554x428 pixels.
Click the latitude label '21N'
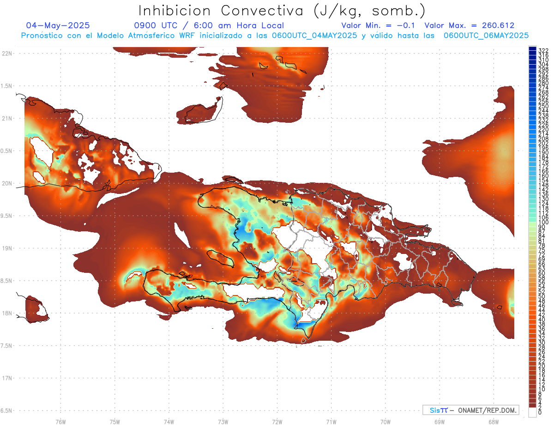point(7,118)
